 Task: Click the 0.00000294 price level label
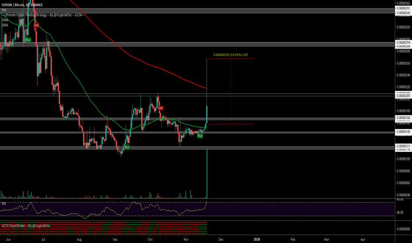coord(403,42)
